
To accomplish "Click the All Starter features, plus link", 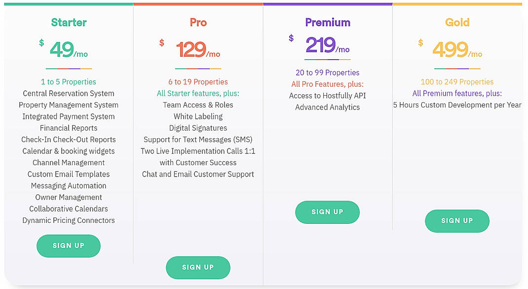I will click(198, 93).
